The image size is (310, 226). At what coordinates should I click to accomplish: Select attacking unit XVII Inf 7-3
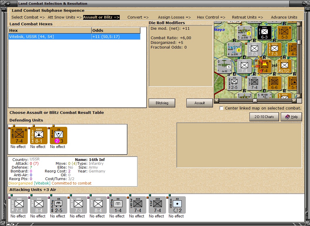pyautogui.click(x=78, y=205)
